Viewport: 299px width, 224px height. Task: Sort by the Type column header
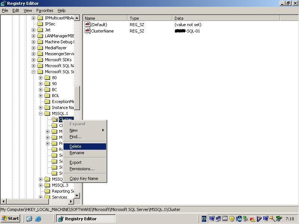point(150,18)
